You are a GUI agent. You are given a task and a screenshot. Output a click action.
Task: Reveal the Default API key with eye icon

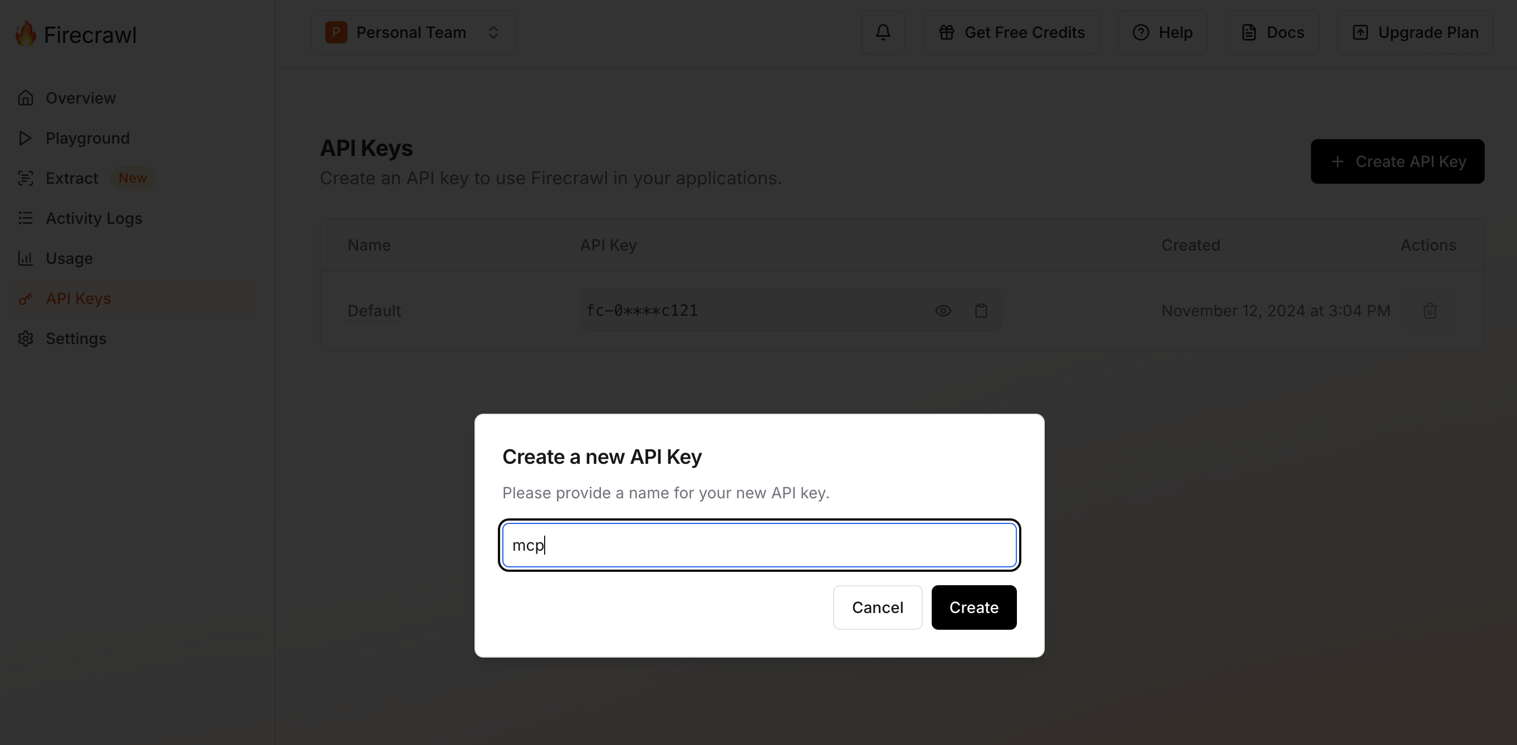click(x=943, y=310)
